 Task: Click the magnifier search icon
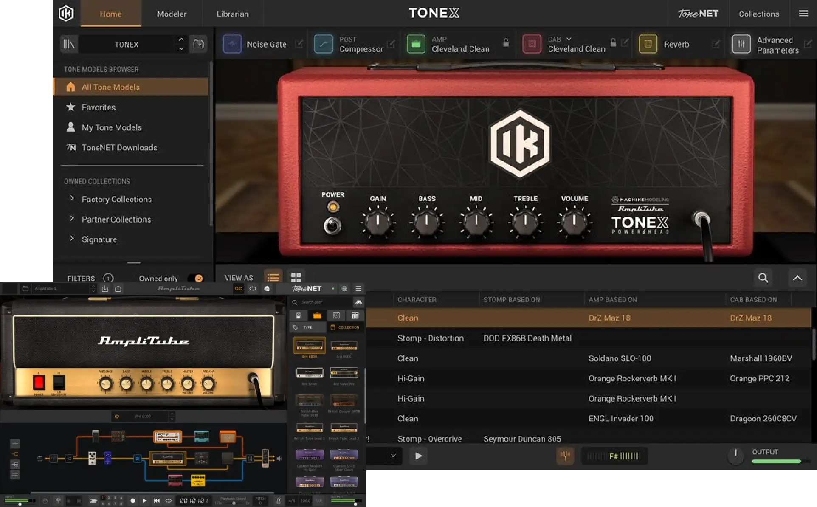coord(763,278)
